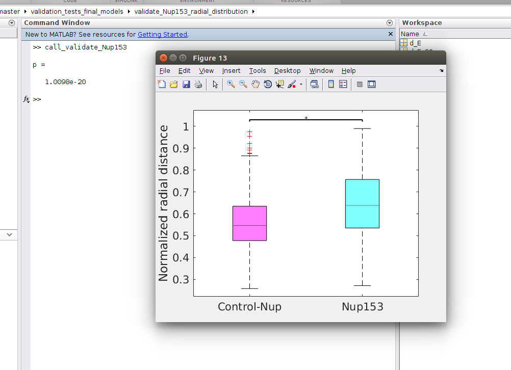Insert a Colorbar from toolbar
511x370 pixels.
tap(331, 85)
